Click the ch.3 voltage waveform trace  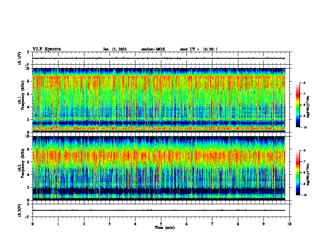(159, 210)
